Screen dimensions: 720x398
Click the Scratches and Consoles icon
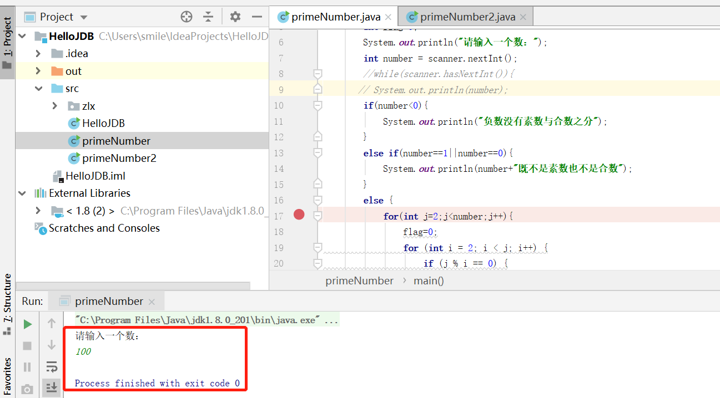click(41, 228)
